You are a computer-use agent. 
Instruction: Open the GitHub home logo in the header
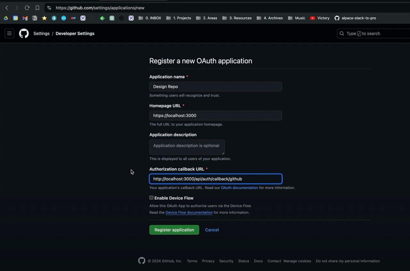coord(24,33)
